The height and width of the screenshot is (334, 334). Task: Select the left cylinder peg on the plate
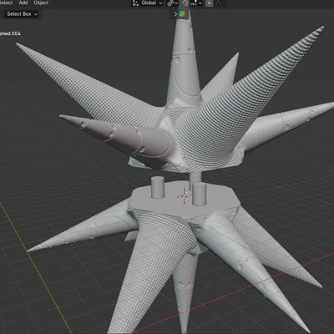pos(157,187)
